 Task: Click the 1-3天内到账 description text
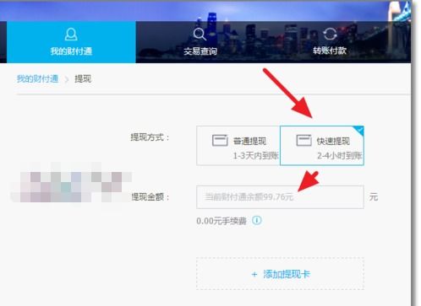[x=256, y=155]
